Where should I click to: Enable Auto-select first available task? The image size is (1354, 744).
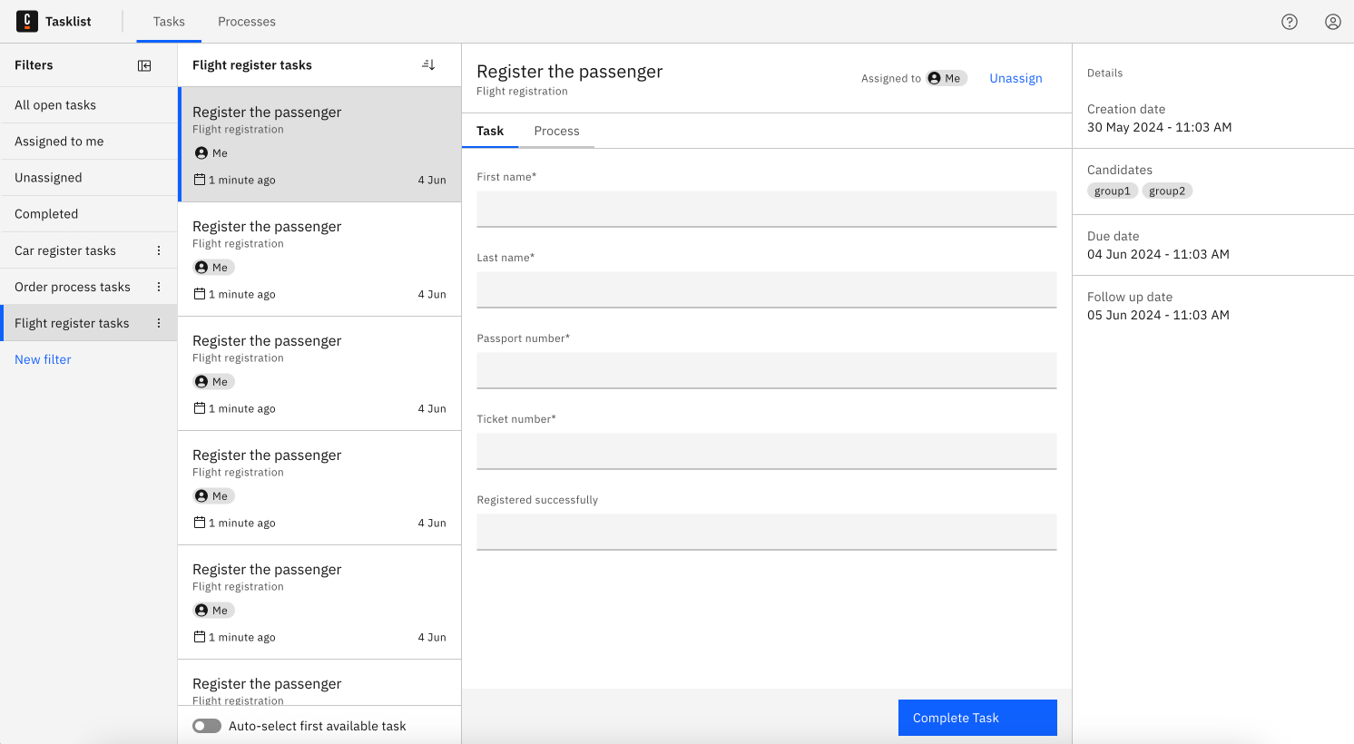click(x=207, y=726)
